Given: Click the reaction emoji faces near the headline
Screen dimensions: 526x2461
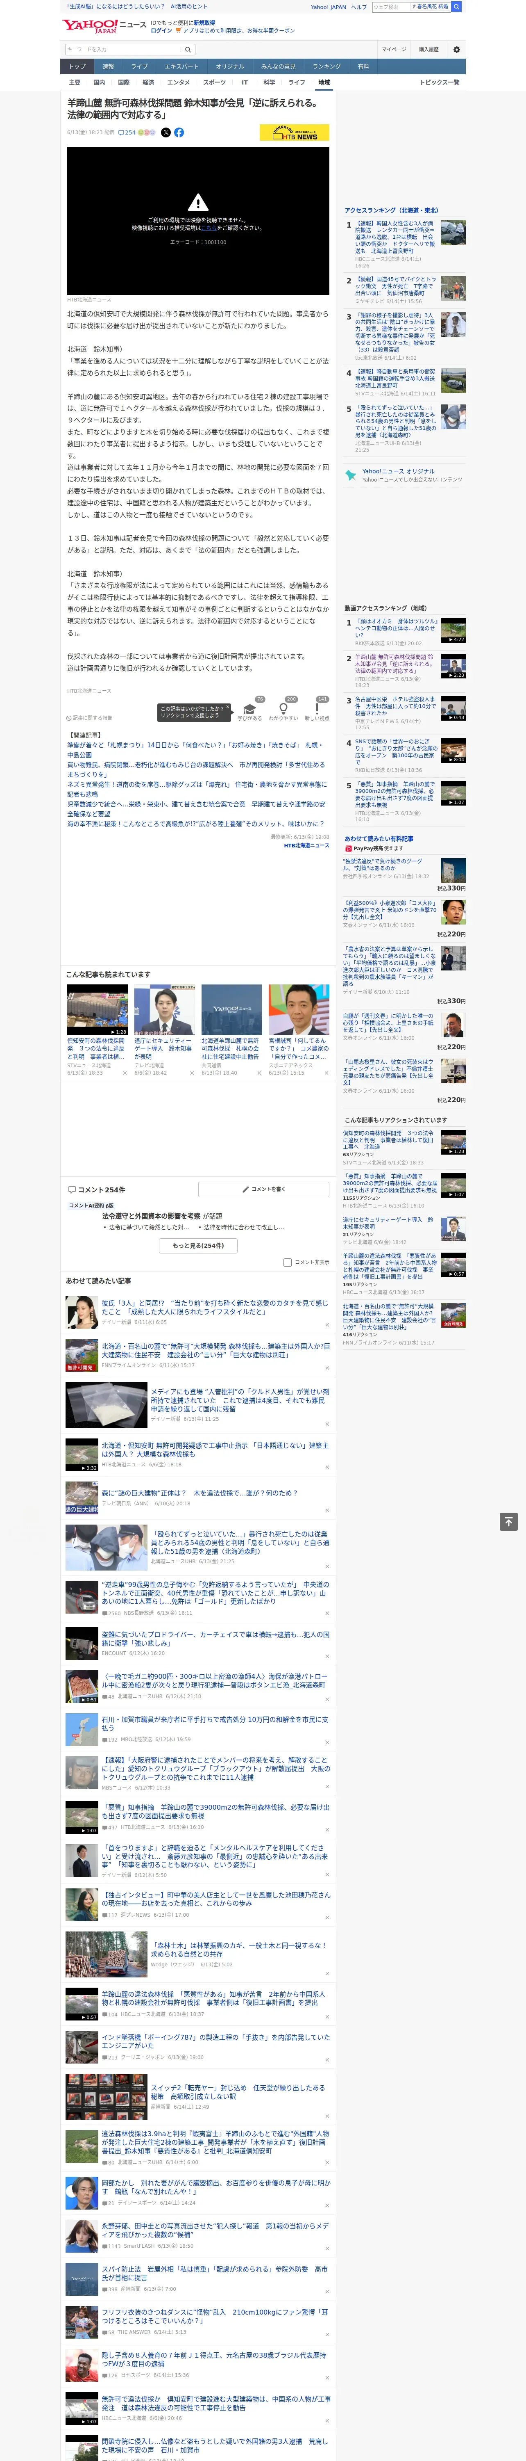Looking at the screenshot, I should pyautogui.click(x=146, y=133).
